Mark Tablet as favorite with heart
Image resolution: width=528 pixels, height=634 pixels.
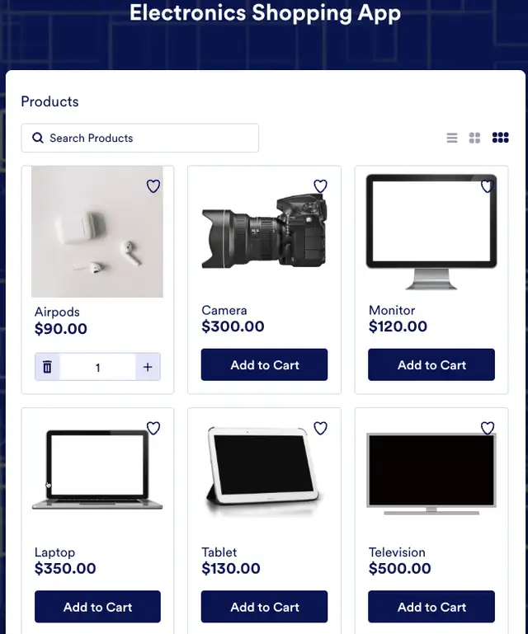click(320, 428)
